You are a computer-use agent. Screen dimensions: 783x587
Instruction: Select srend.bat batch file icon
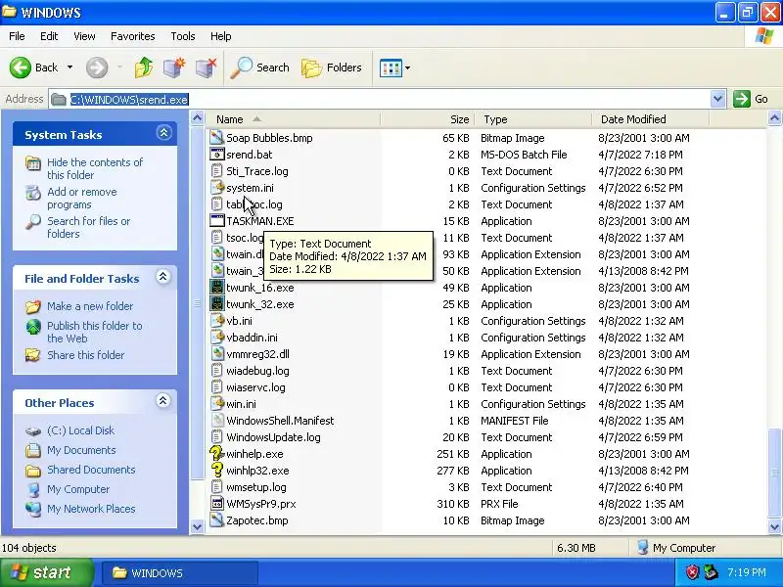click(216, 155)
